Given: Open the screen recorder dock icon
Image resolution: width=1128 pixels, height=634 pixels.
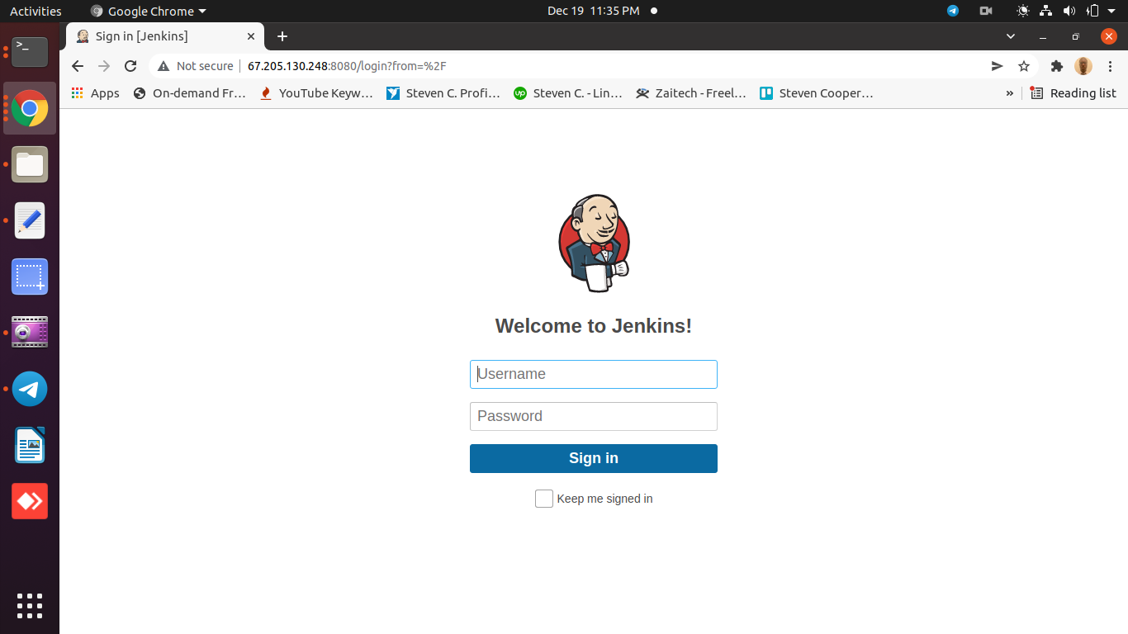Looking at the screenshot, I should pos(30,333).
